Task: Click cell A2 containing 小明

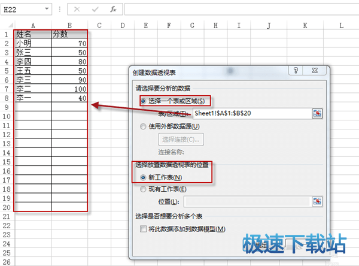Action: (x=33, y=43)
